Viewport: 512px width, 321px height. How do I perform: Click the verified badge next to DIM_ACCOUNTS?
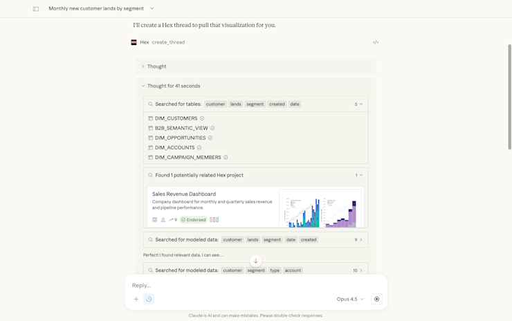199,147
